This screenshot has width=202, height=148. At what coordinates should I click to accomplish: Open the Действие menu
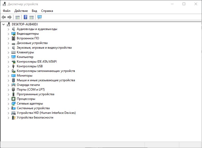pyautogui.click(x=21, y=11)
